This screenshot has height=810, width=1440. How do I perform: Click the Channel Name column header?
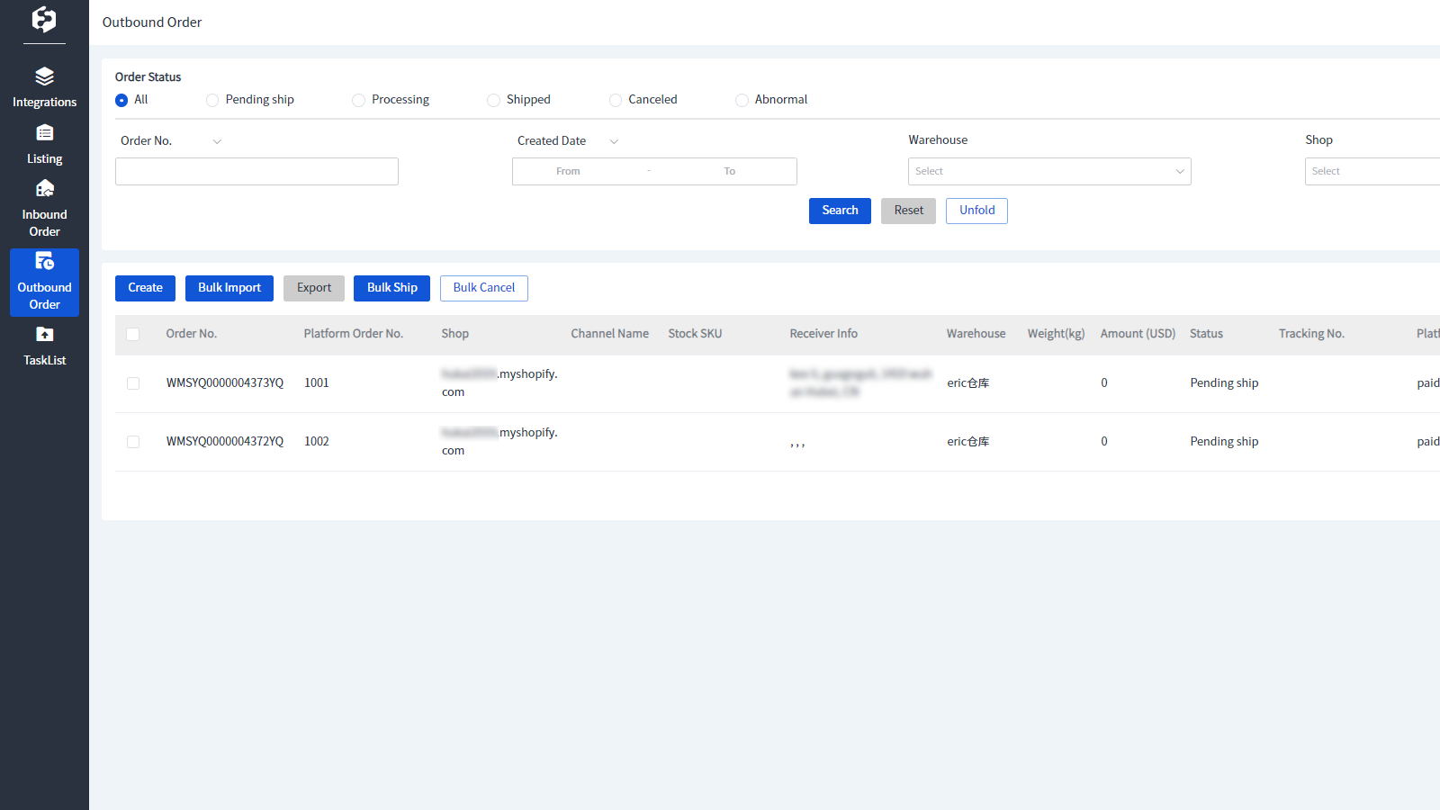tap(609, 334)
